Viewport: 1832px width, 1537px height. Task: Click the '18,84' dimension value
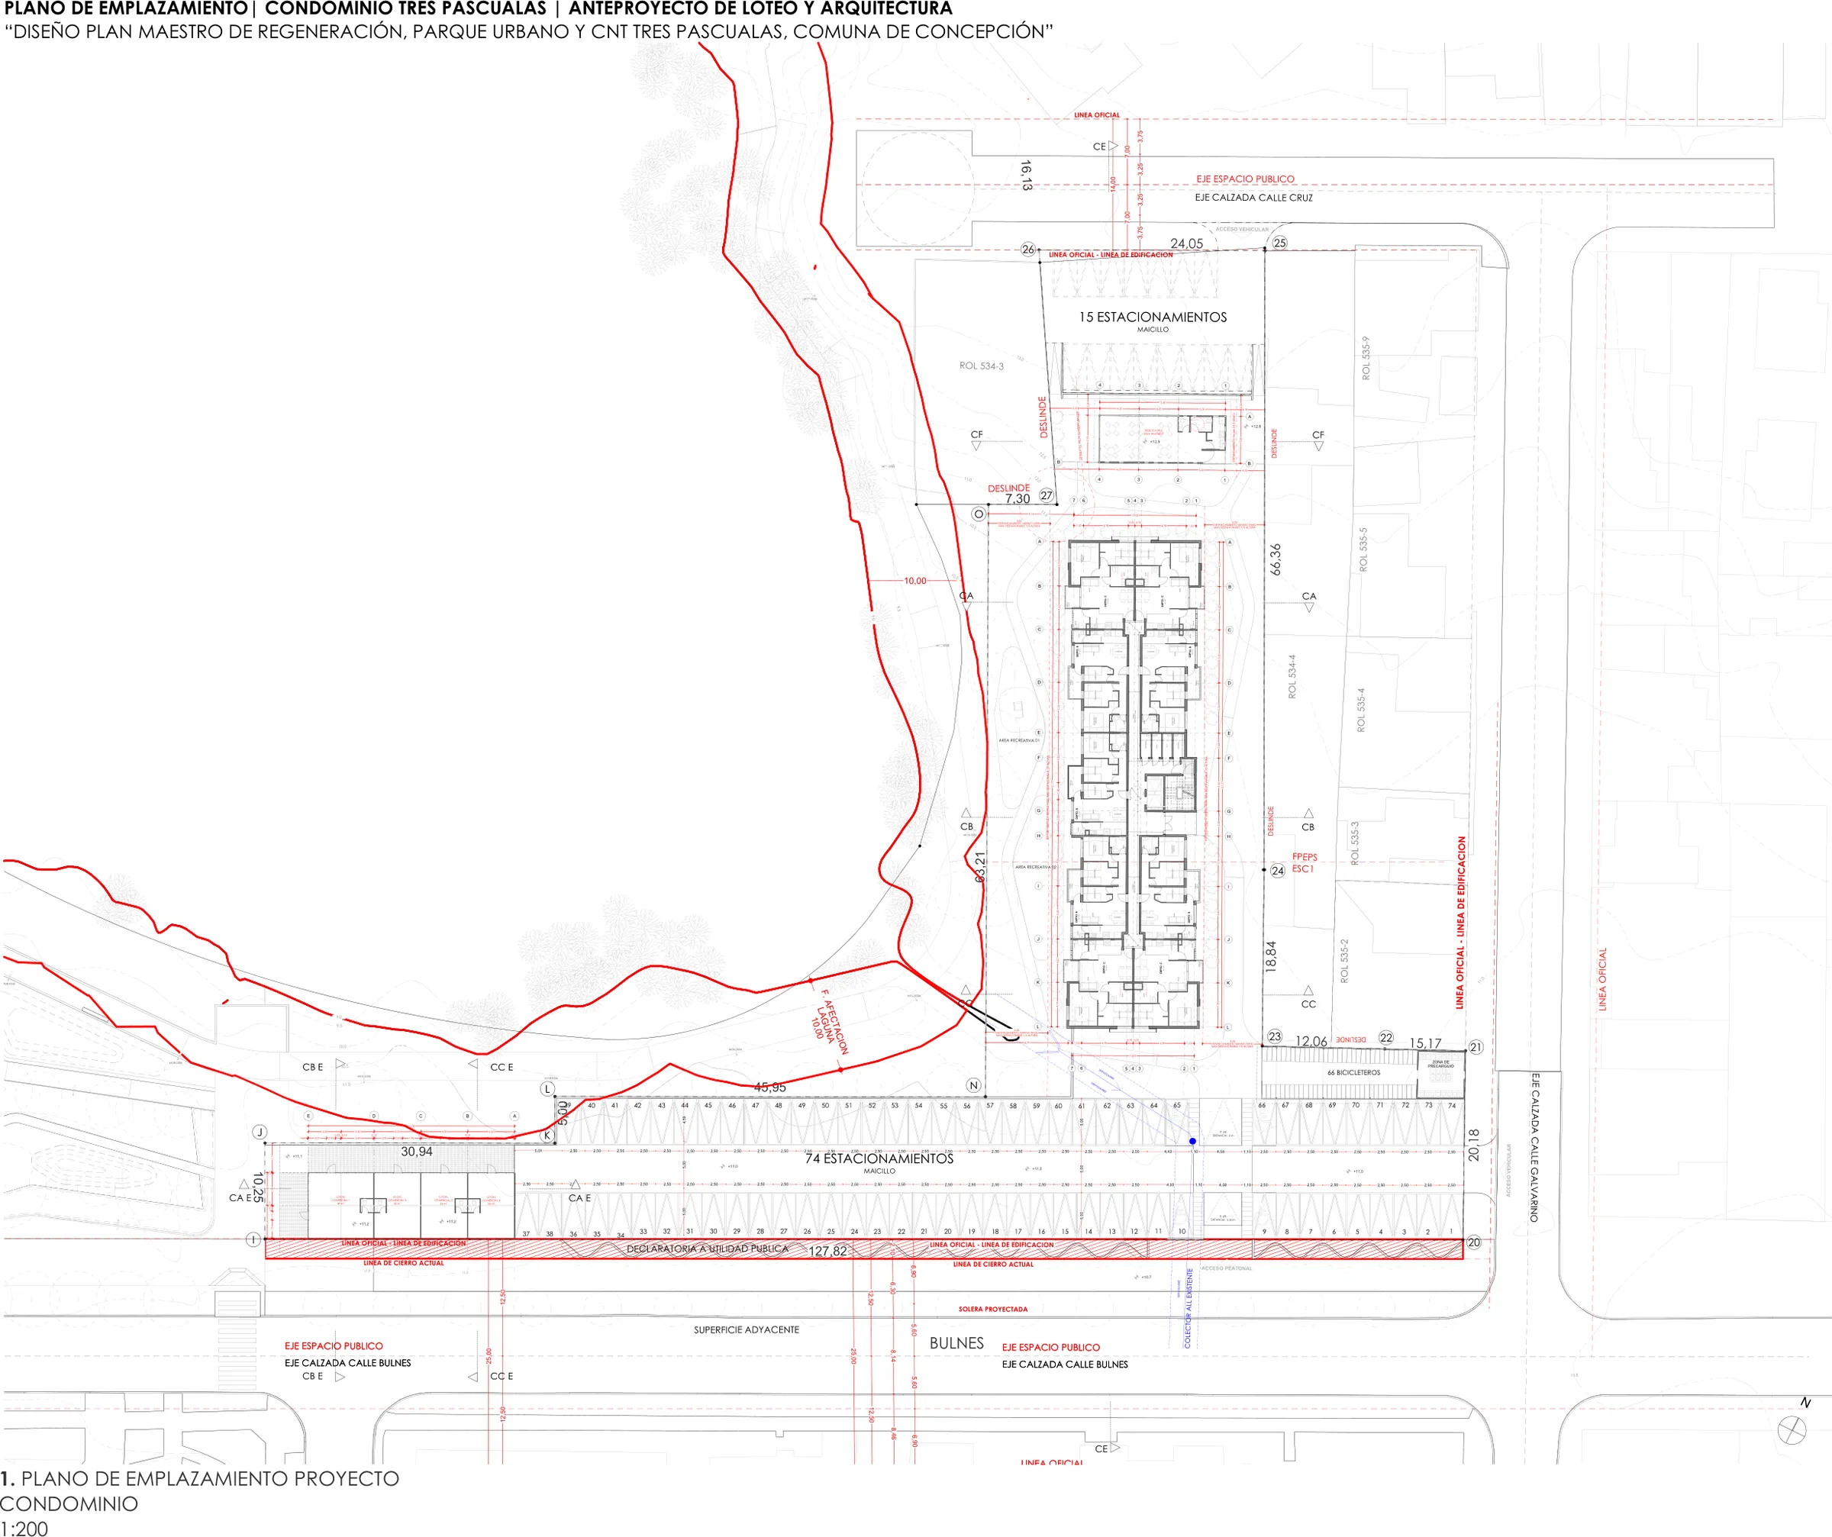click(x=1271, y=956)
